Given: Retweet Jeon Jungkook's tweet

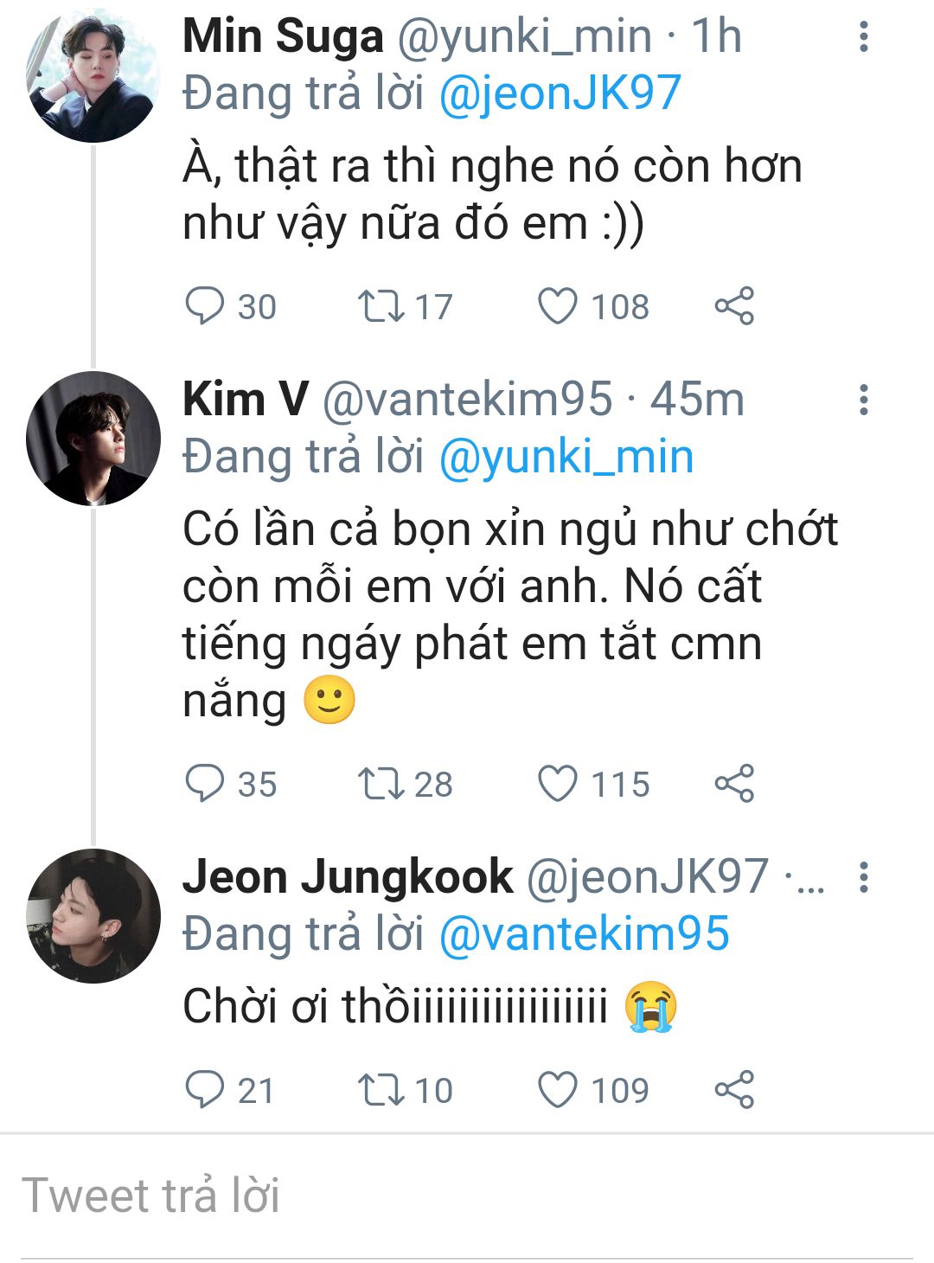Looking at the screenshot, I should tap(381, 1089).
